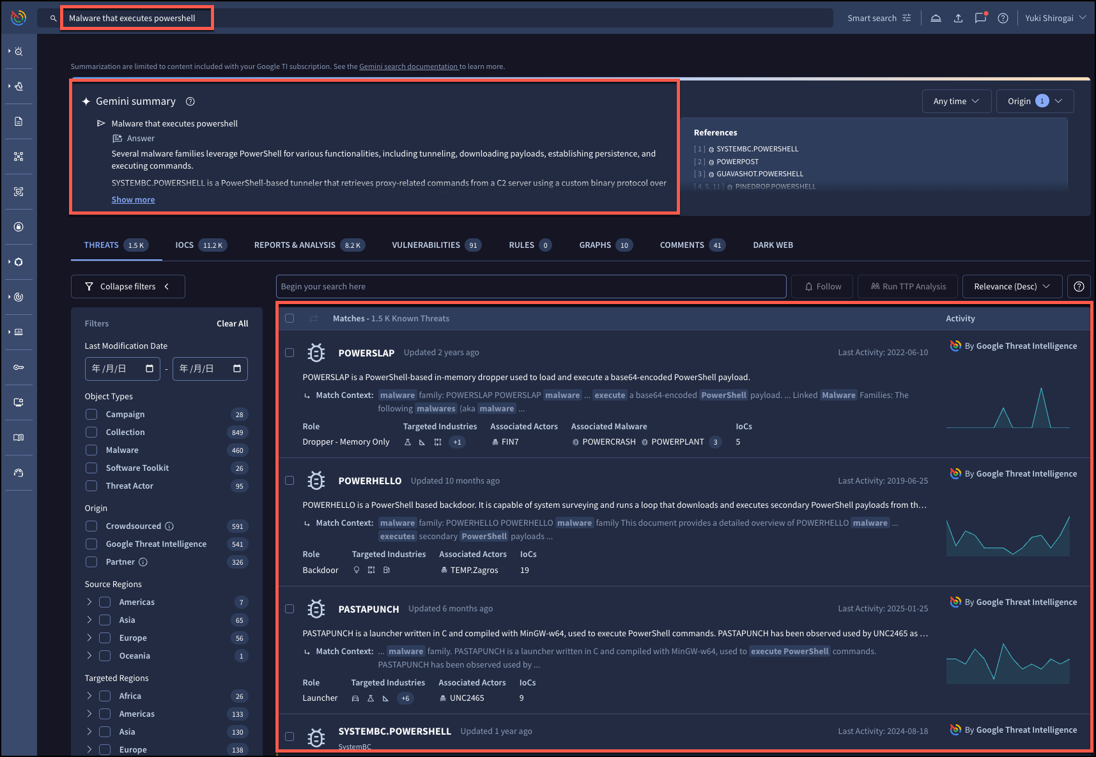Click Run TTP Analysis button
This screenshot has width=1096, height=757.
907,287
